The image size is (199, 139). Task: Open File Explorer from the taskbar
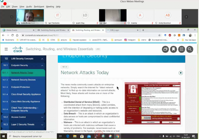click(x=75, y=136)
